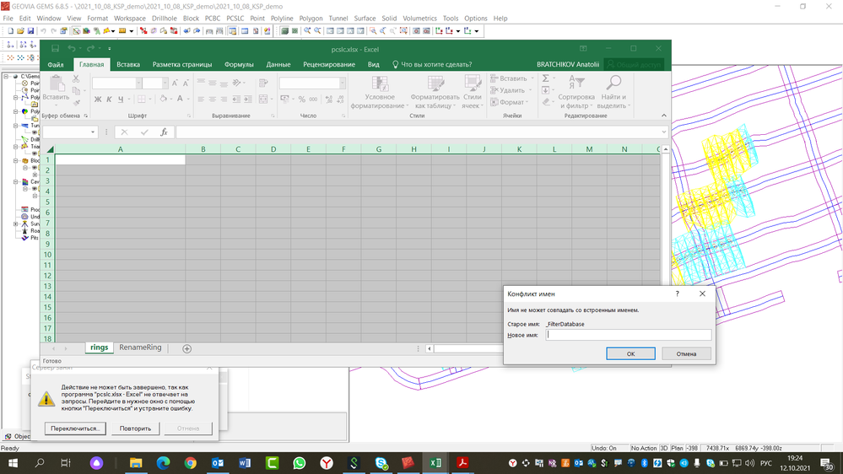Image resolution: width=843 pixels, height=474 pixels.
Task: Open the Fill Color dropdown arrow
Action: click(x=172, y=100)
